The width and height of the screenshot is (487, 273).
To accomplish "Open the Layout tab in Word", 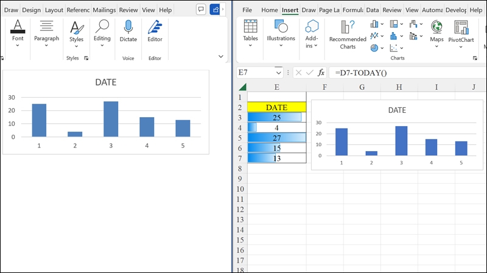I will click(x=54, y=10).
